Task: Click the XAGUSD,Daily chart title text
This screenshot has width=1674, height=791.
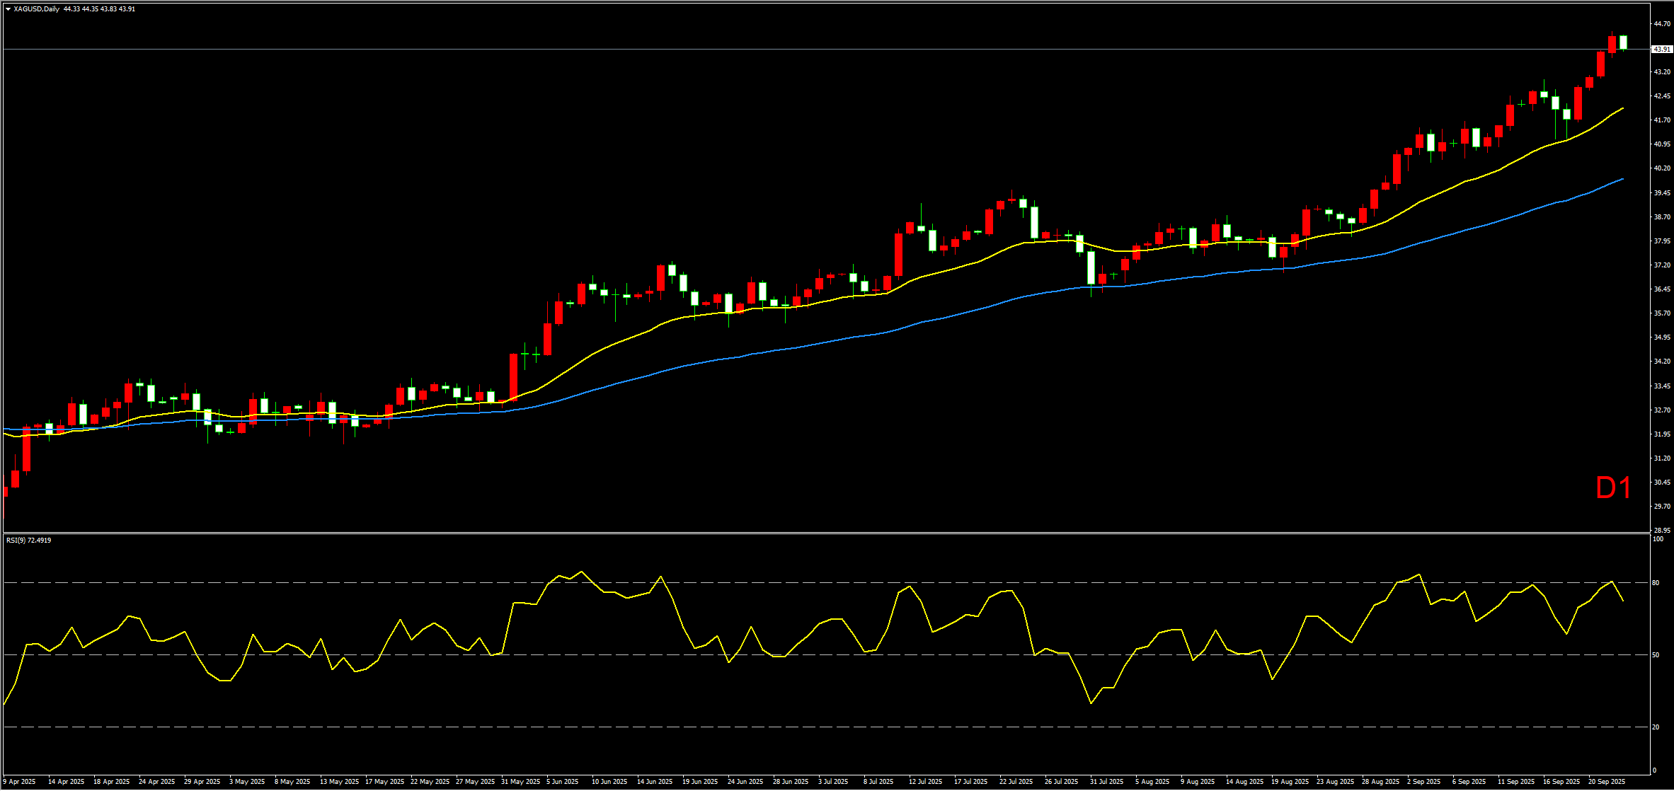Action: point(37,9)
